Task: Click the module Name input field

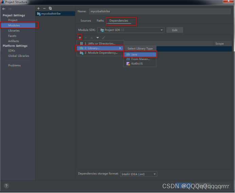Action: point(160,12)
